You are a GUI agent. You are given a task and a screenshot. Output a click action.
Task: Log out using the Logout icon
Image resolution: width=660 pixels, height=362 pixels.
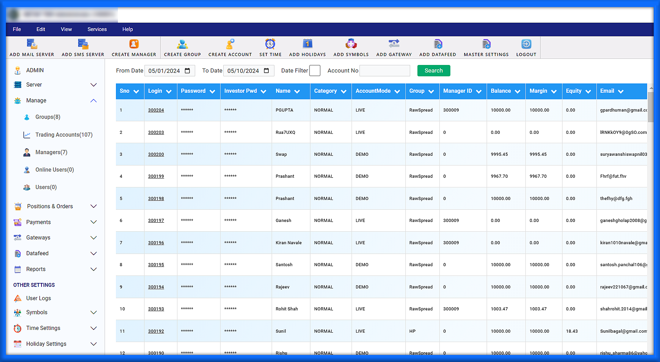tap(526, 44)
